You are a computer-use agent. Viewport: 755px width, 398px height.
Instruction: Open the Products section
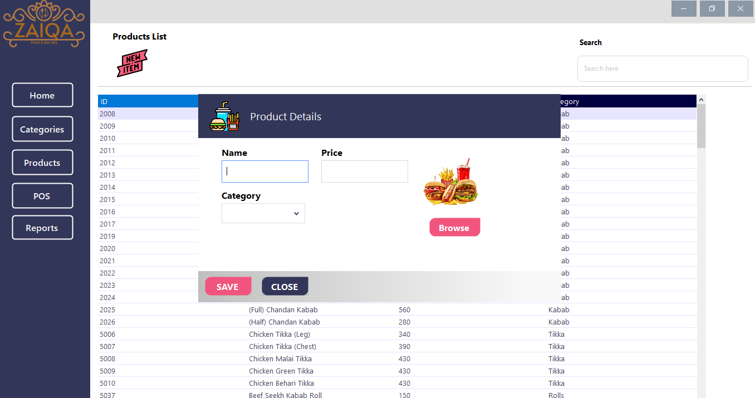pos(42,163)
